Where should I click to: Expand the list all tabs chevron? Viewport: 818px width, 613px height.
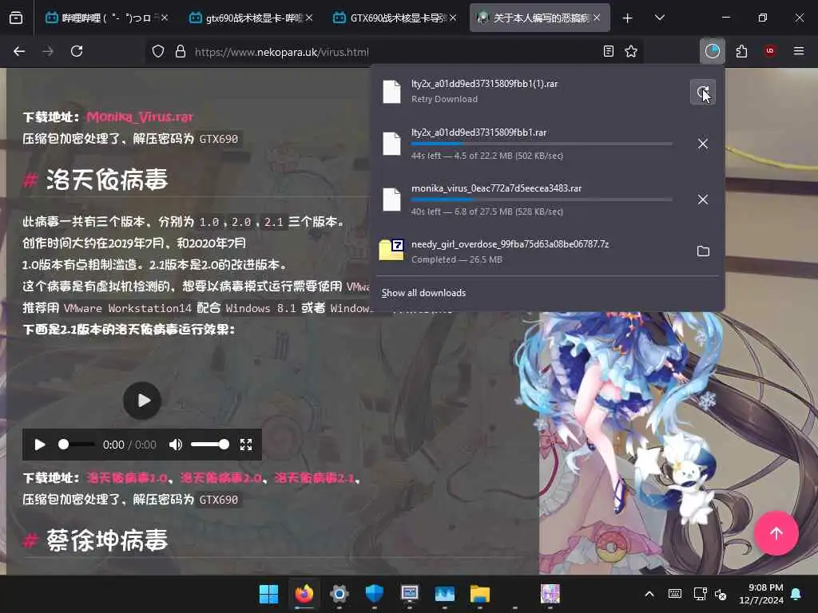click(x=659, y=18)
